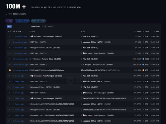Open Morpho: Morpho Blue (0xBBB) sender link
Screen dimensions: 166x124
click(47, 59)
